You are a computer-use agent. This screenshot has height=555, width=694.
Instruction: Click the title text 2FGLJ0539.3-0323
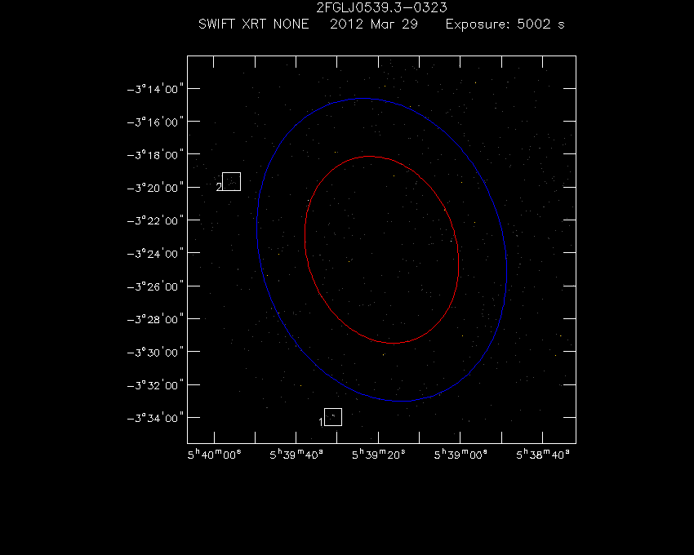pos(381,7)
